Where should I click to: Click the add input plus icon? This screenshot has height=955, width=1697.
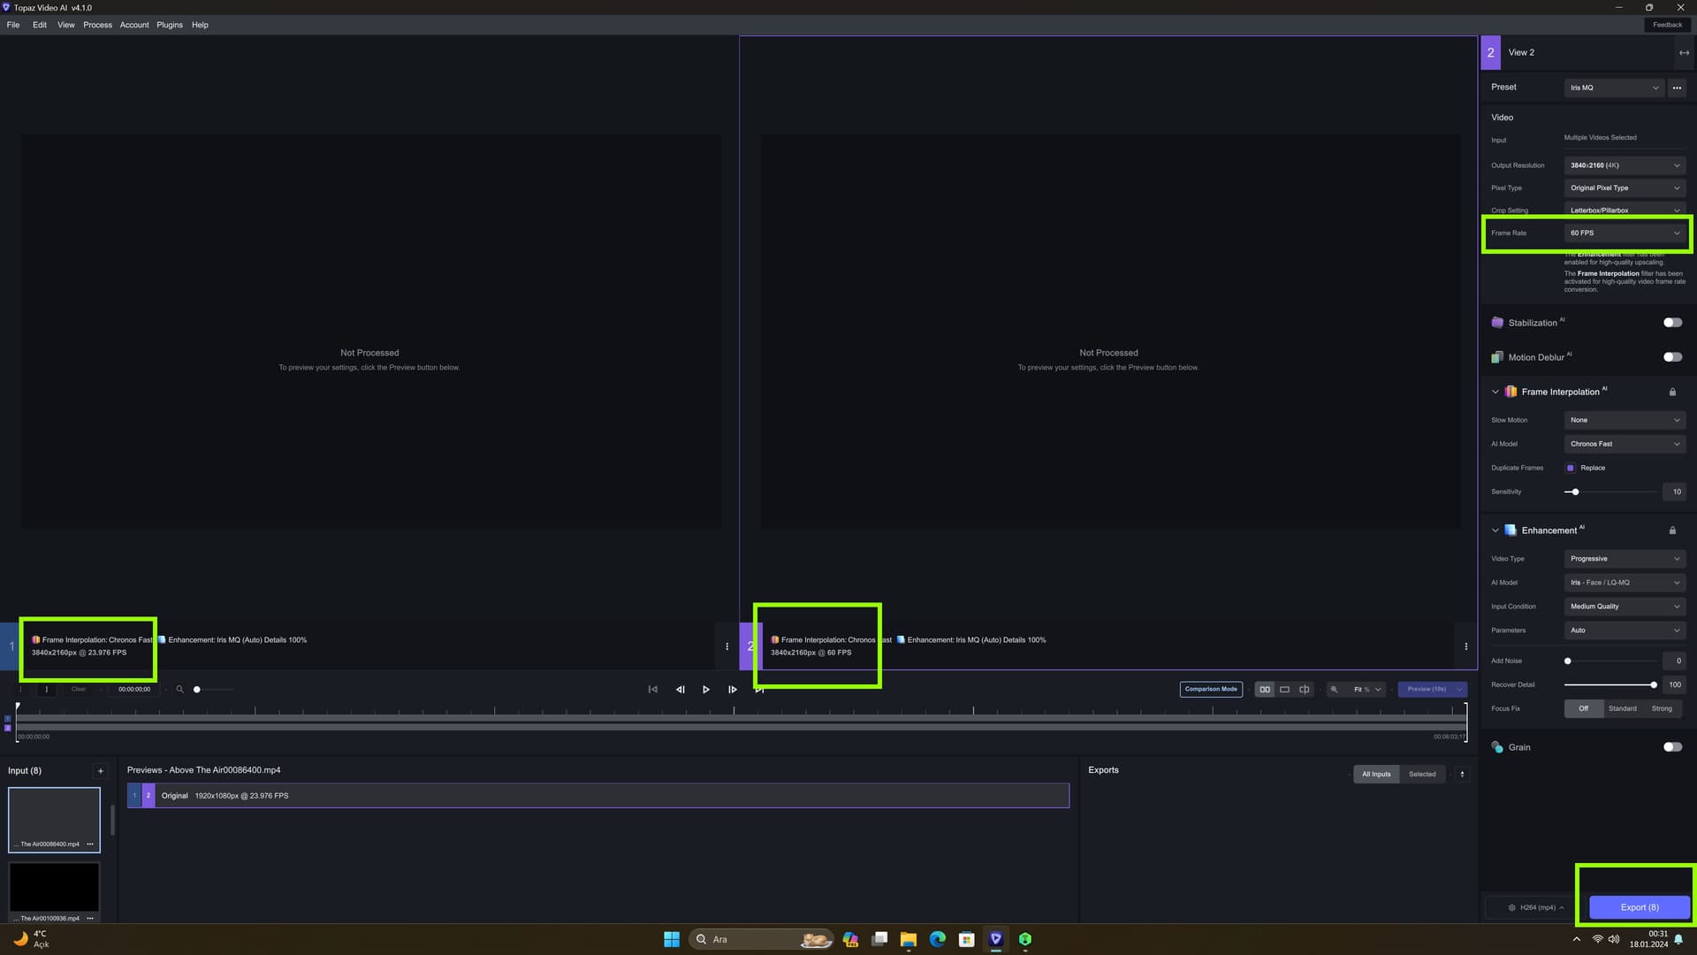(x=100, y=771)
